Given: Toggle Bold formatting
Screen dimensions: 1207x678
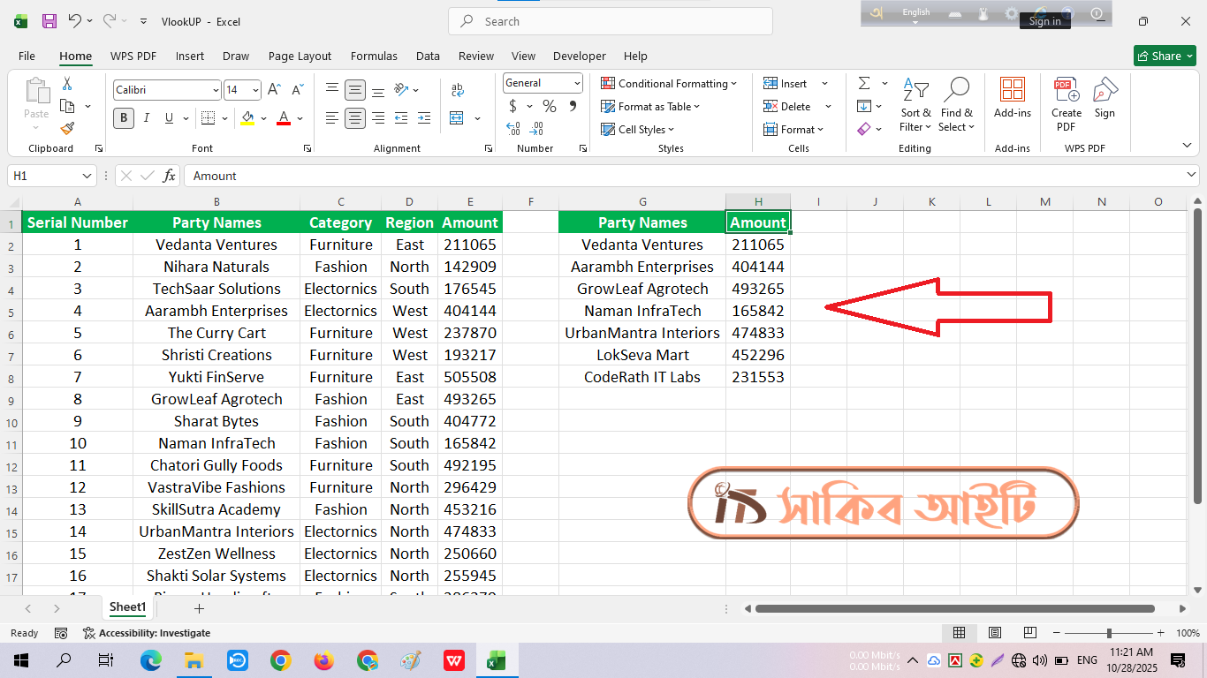Looking at the screenshot, I should pos(124,118).
